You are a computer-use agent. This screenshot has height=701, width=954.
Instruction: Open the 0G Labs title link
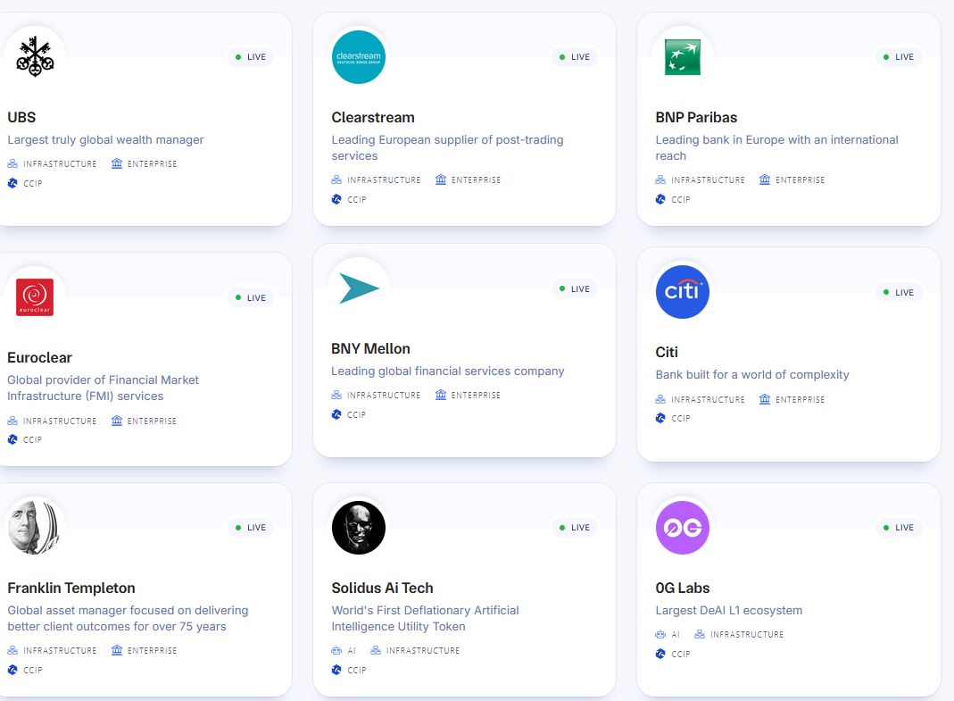coord(683,588)
